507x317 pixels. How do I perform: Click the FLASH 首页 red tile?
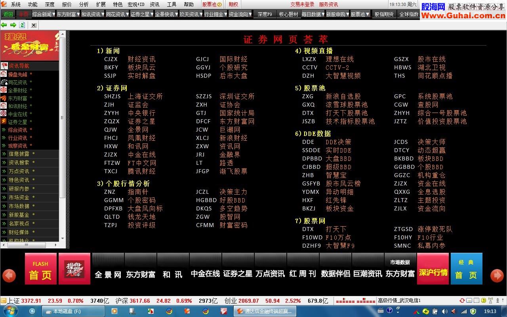[40, 269]
